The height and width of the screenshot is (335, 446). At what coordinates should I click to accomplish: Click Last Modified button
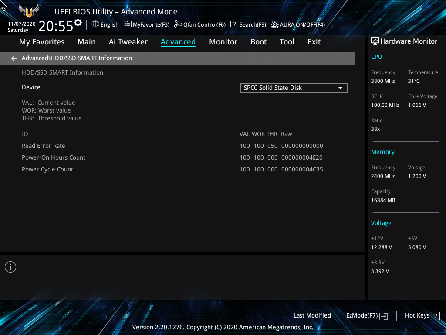312,315
